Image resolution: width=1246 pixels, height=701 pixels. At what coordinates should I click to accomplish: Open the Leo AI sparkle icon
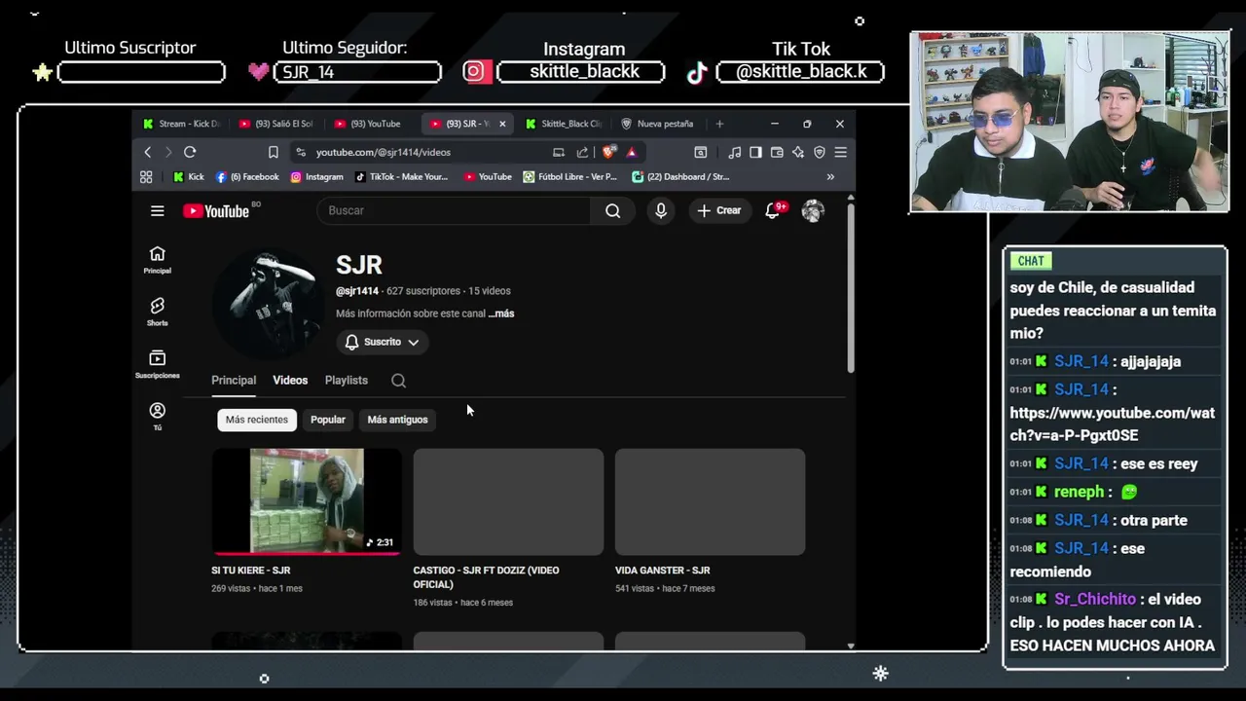pyautogui.click(x=798, y=152)
